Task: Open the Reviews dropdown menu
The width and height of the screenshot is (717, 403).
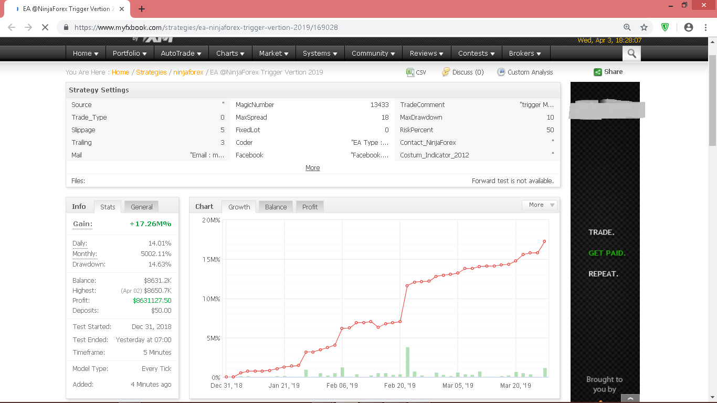Action: (x=426, y=53)
